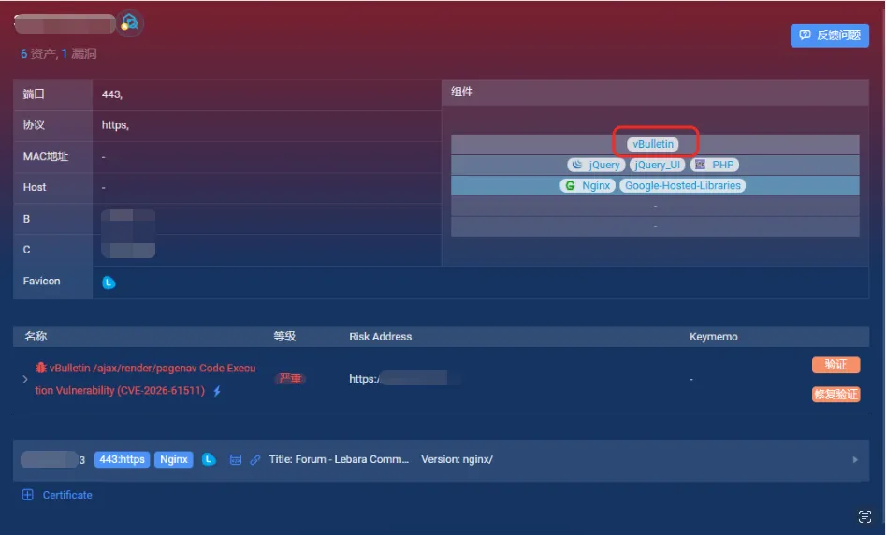Select the PHP component tag
The width and height of the screenshot is (886, 535).
pyautogui.click(x=715, y=165)
